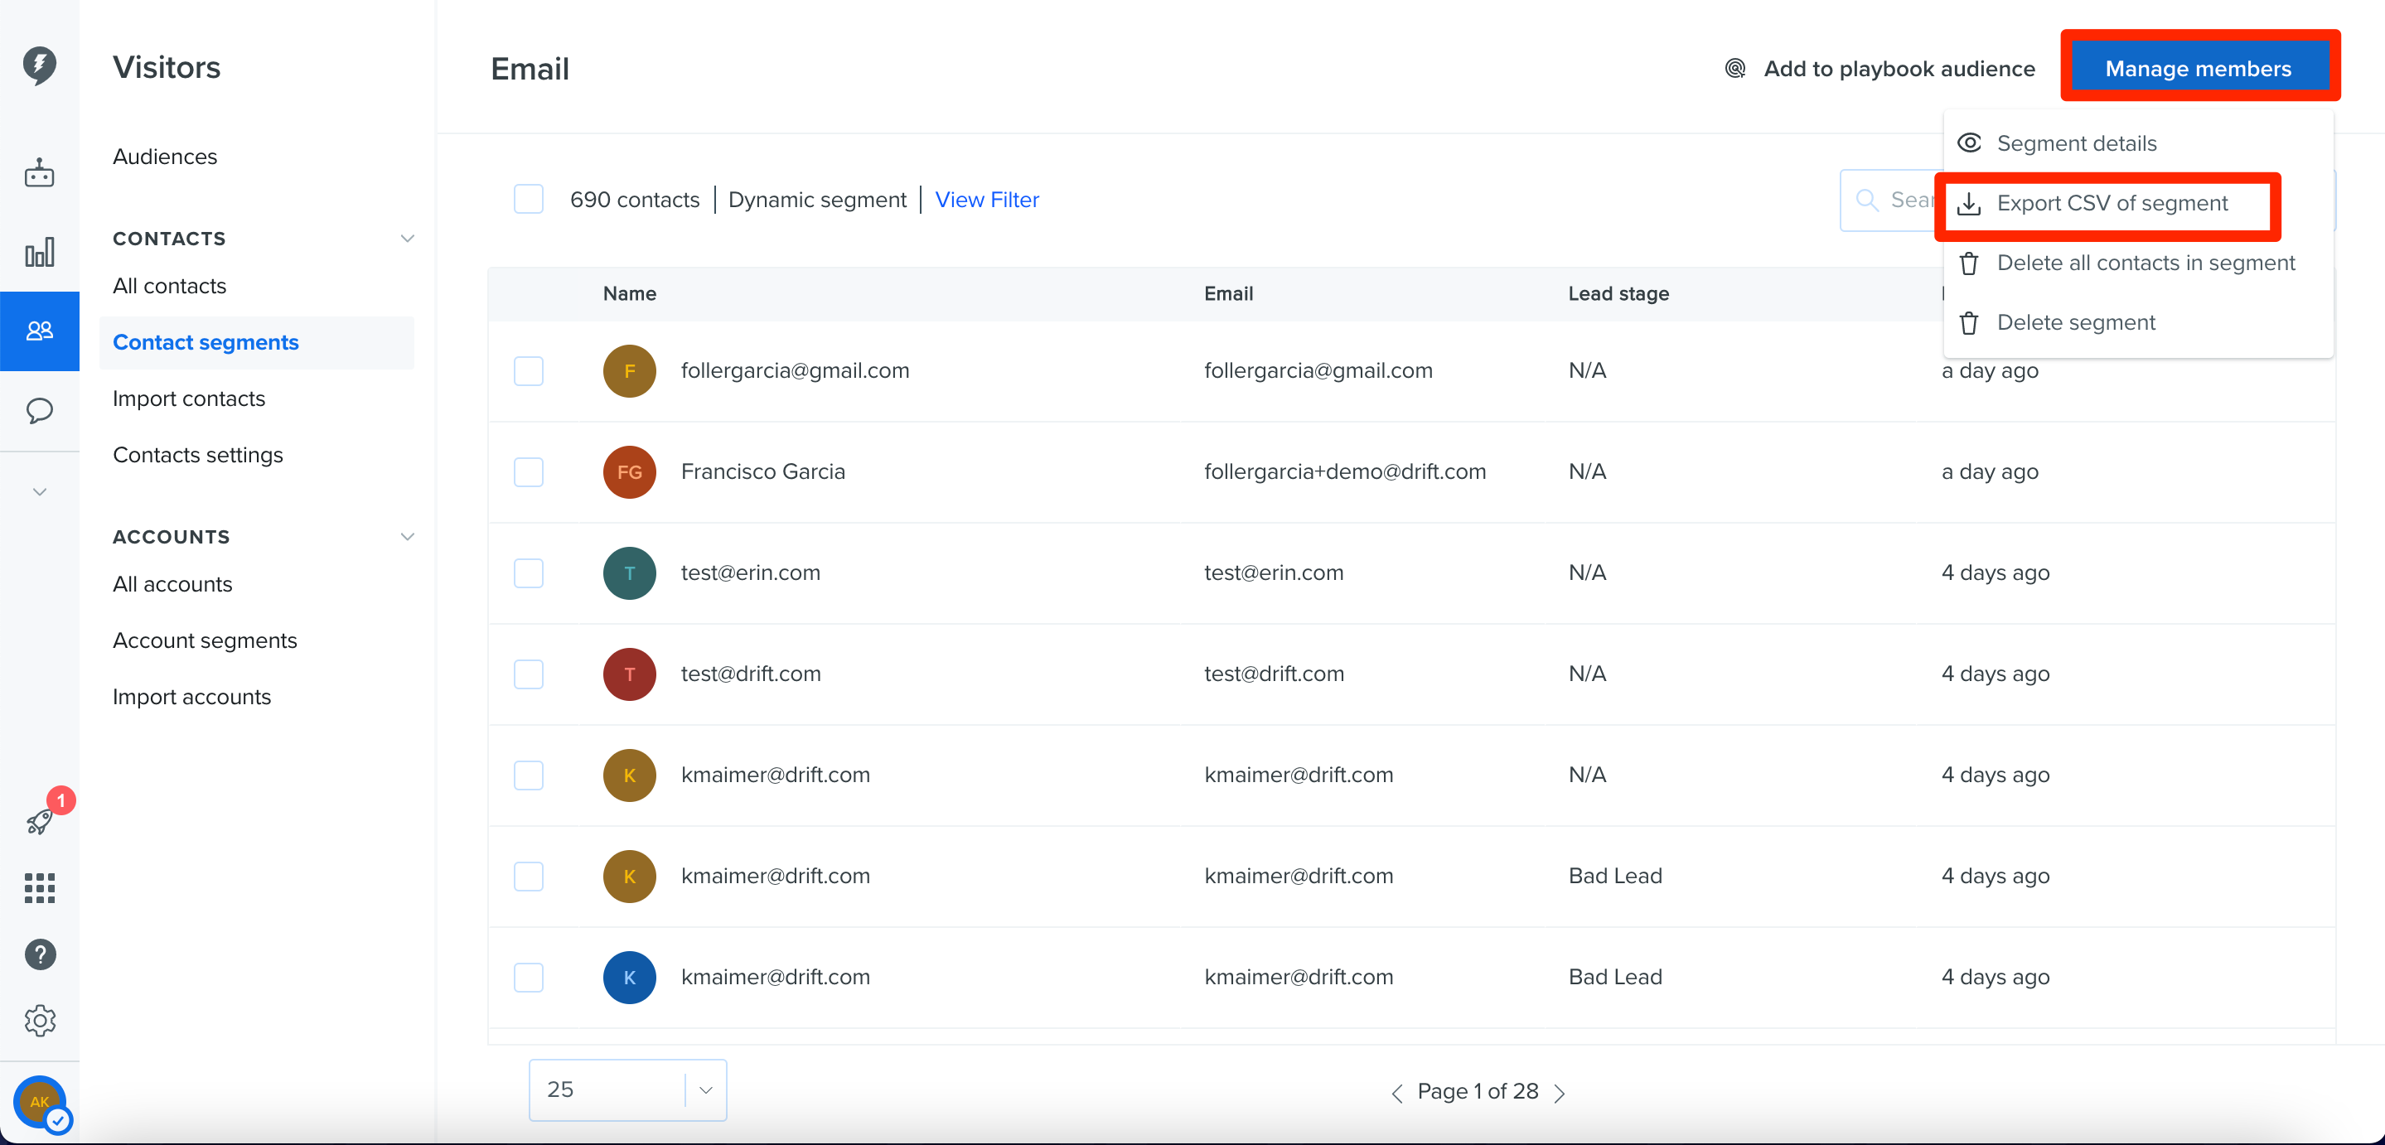
Task: Select the Francisco Garcia row checkbox
Action: click(x=529, y=472)
